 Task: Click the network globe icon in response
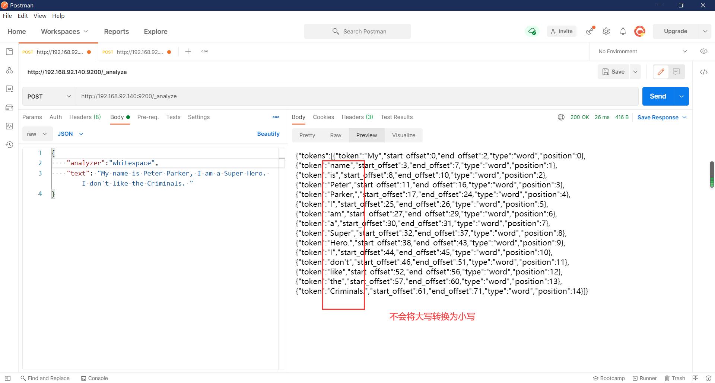coord(561,117)
